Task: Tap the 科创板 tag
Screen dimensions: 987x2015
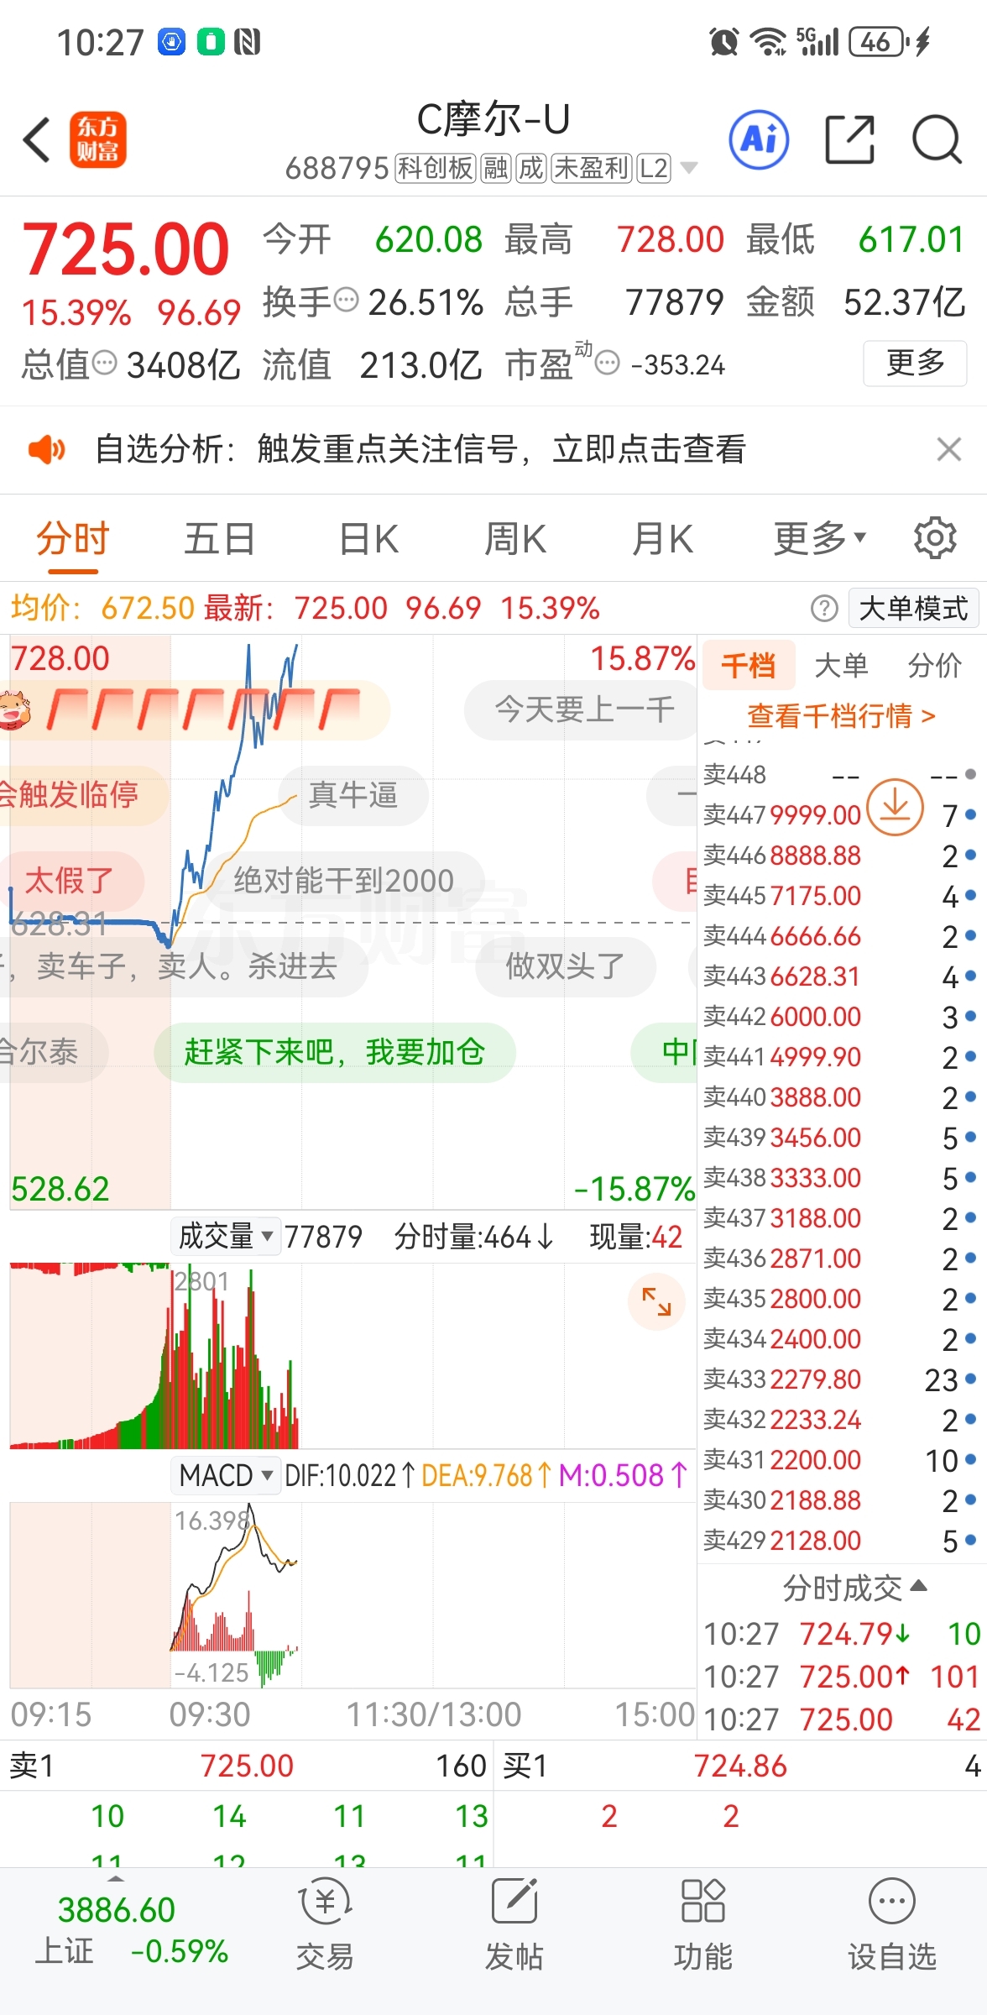Action: click(x=435, y=168)
